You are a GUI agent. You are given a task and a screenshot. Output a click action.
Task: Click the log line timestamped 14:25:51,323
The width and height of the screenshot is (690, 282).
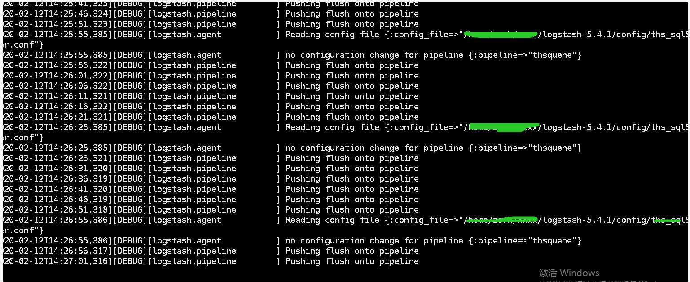(211, 24)
